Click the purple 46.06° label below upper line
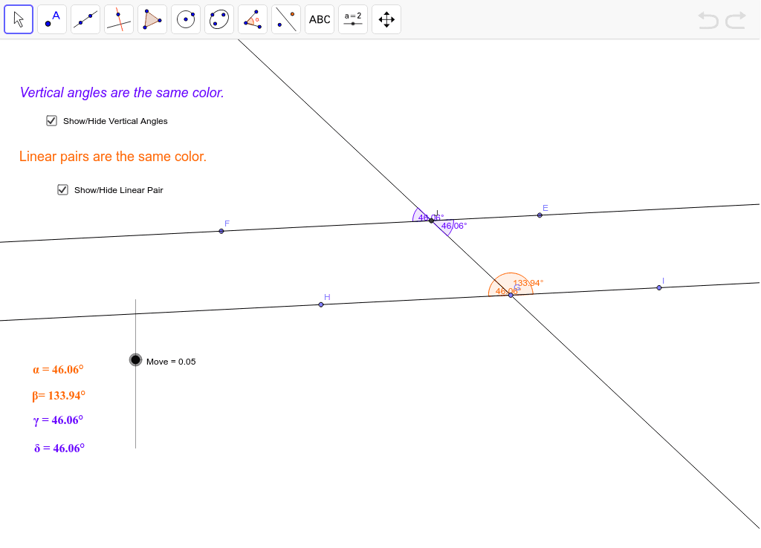This screenshot has width=761, height=548. (x=454, y=226)
